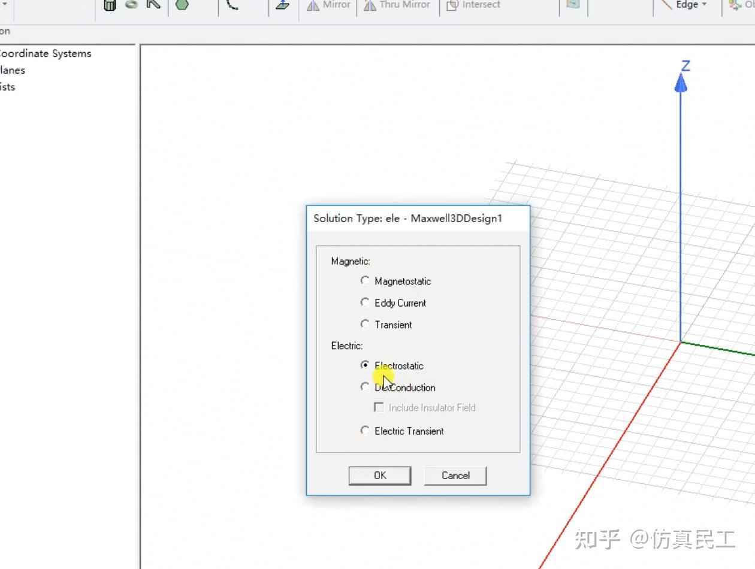Select Coordinate Systems in the model tree

coord(45,53)
